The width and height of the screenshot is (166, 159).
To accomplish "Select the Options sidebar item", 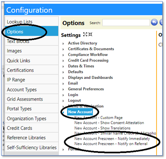I will tap(32, 31).
